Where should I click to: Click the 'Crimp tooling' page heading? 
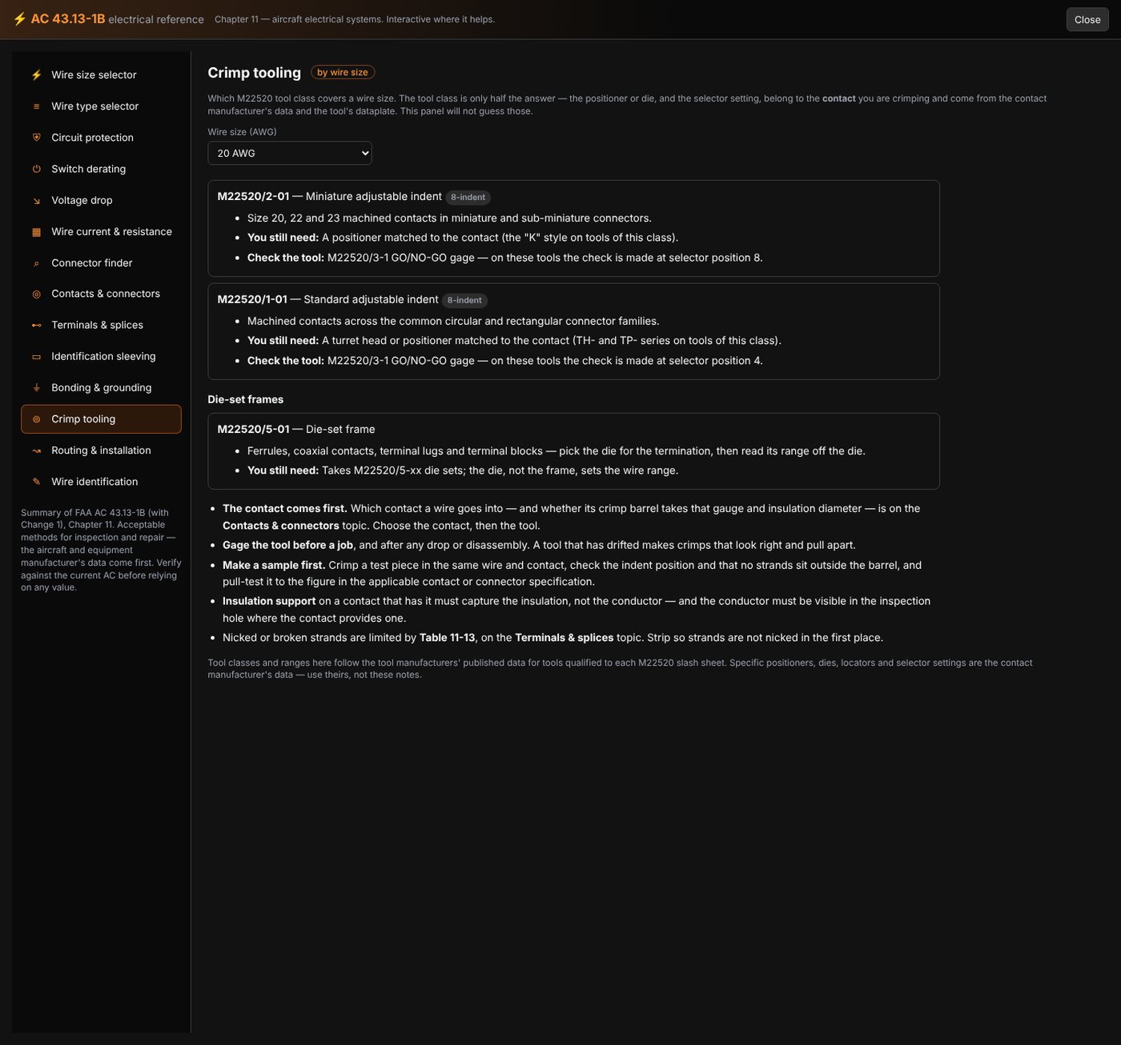tap(255, 73)
